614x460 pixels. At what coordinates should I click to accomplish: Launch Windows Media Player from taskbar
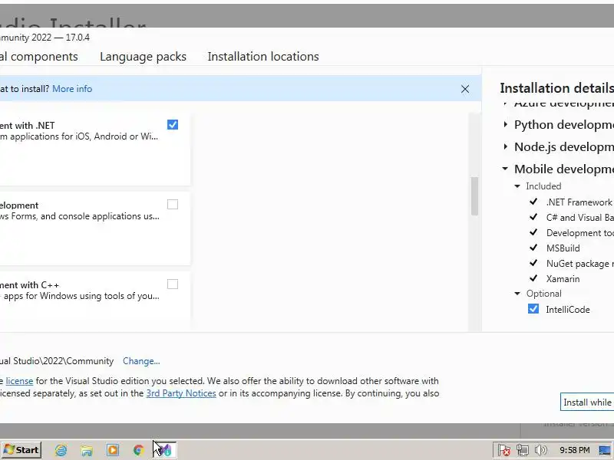click(x=112, y=450)
